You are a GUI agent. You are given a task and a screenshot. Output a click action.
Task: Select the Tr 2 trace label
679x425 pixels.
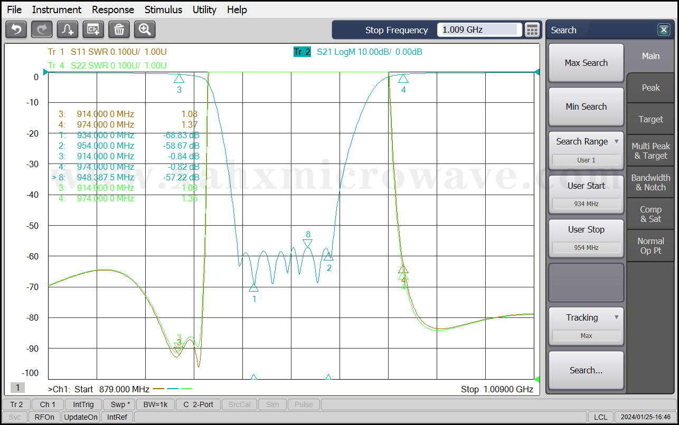pos(302,52)
